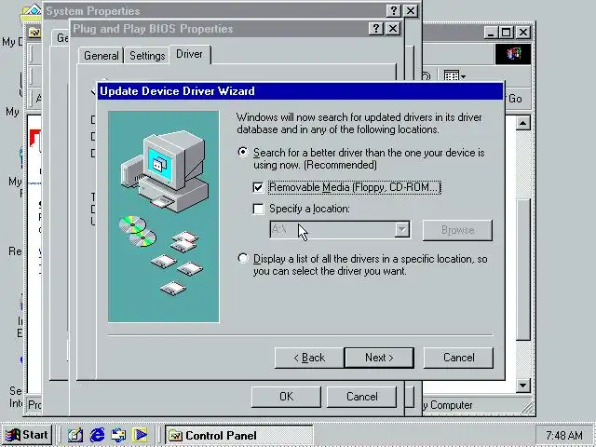The width and height of the screenshot is (596, 447).
Task: Click help button in System Properties title bar
Action: point(394,10)
